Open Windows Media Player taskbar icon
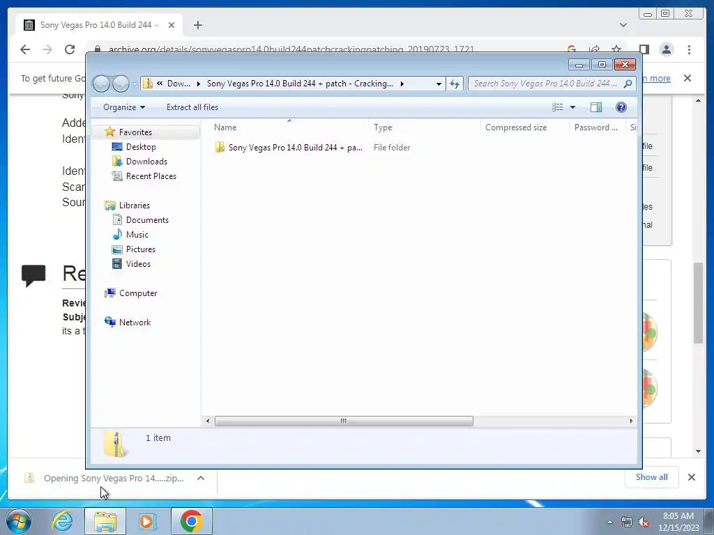The image size is (714, 535). click(x=147, y=521)
